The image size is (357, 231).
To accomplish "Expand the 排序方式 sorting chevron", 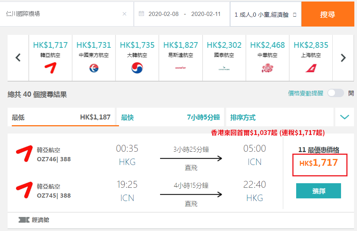I will coord(344,117).
